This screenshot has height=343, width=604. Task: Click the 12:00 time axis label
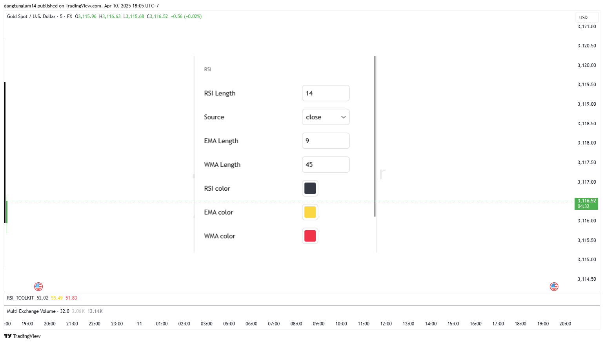[386, 324]
